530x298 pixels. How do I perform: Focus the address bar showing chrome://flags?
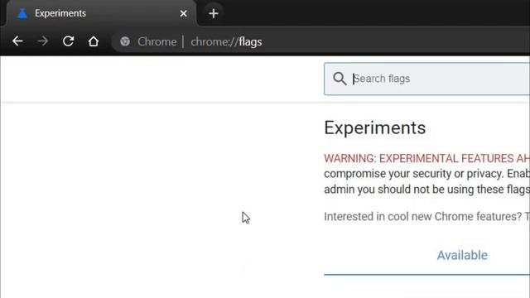click(x=321, y=41)
